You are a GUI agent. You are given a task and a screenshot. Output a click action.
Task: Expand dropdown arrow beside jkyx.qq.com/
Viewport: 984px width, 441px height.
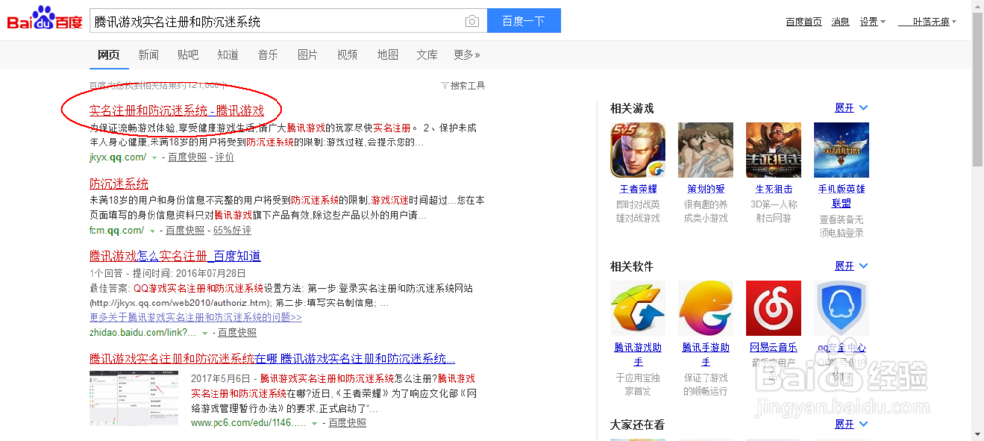(154, 158)
